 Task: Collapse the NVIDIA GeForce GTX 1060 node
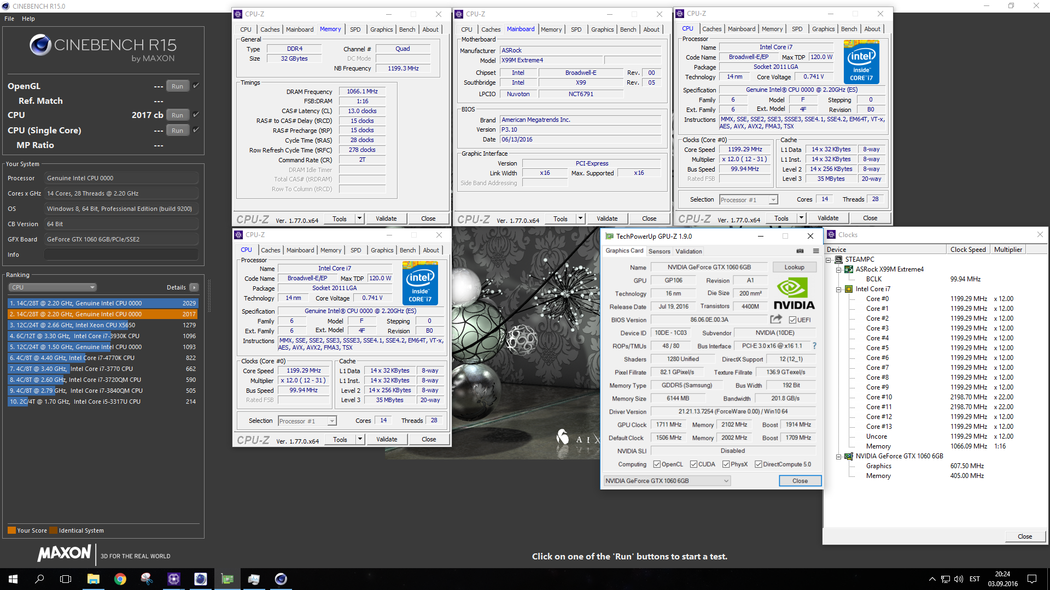[838, 457]
